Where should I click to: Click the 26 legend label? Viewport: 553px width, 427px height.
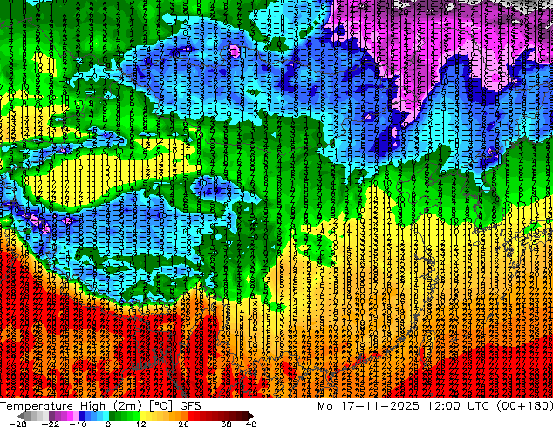pyautogui.click(x=183, y=424)
